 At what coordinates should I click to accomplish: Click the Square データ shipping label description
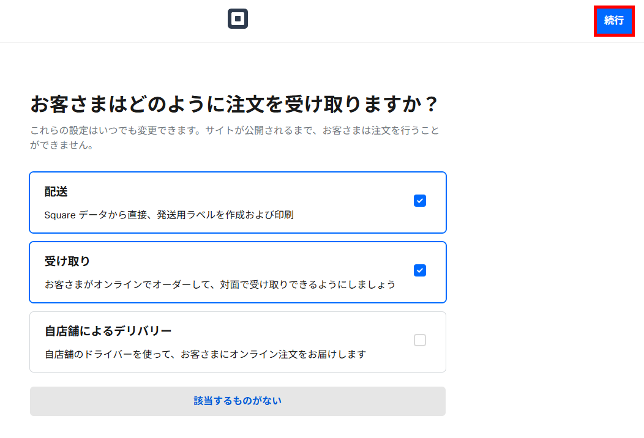pyautogui.click(x=169, y=215)
